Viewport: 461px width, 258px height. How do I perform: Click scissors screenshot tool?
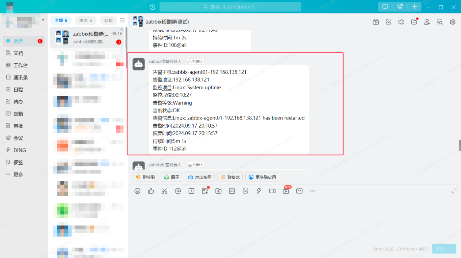point(164,191)
